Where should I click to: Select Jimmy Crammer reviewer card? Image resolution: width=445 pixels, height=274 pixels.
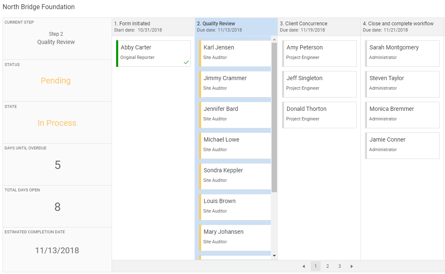[235, 83]
